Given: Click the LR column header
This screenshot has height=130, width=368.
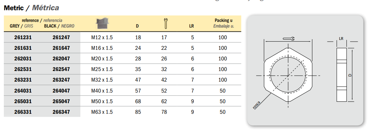Looking at the screenshot, I should [x=192, y=26].
